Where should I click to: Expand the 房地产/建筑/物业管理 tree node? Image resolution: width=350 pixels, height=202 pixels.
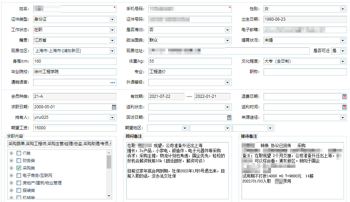[11, 183]
